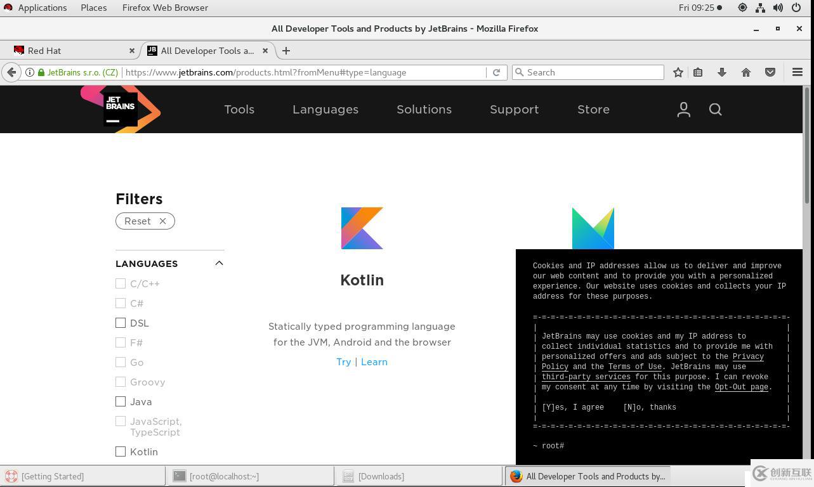This screenshot has height=487, width=814.
Task: Follow the Kotlin Try link
Action: [343, 362]
